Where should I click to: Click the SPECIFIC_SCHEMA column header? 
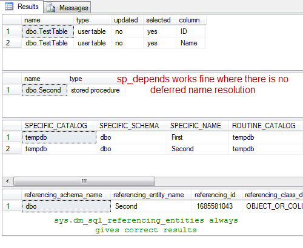pyautogui.click(x=132, y=126)
